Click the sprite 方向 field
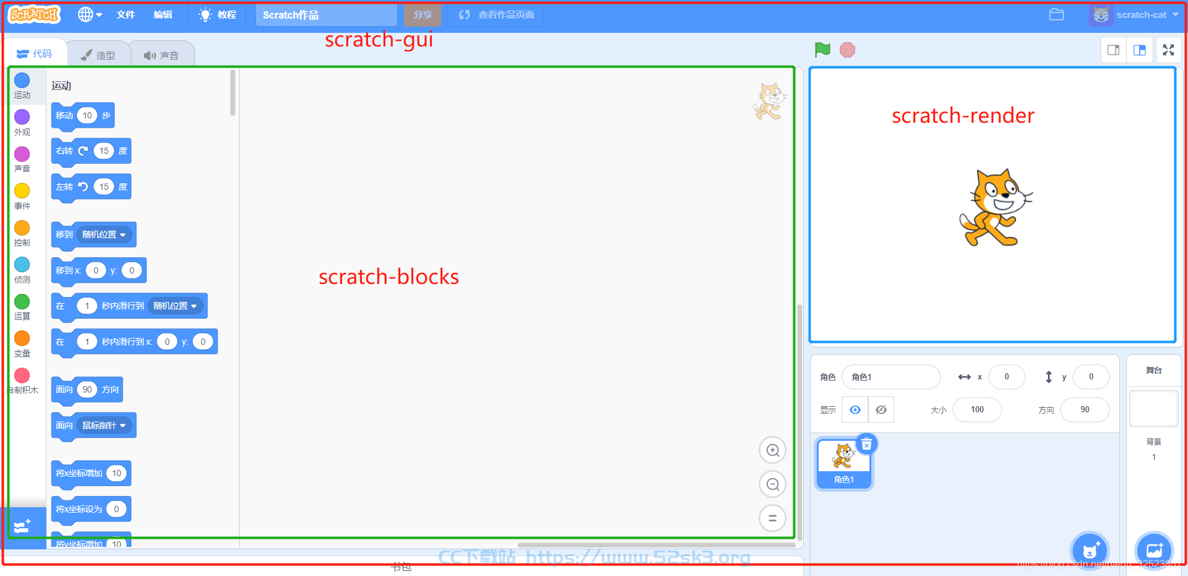1188x576 pixels. pos(1085,410)
